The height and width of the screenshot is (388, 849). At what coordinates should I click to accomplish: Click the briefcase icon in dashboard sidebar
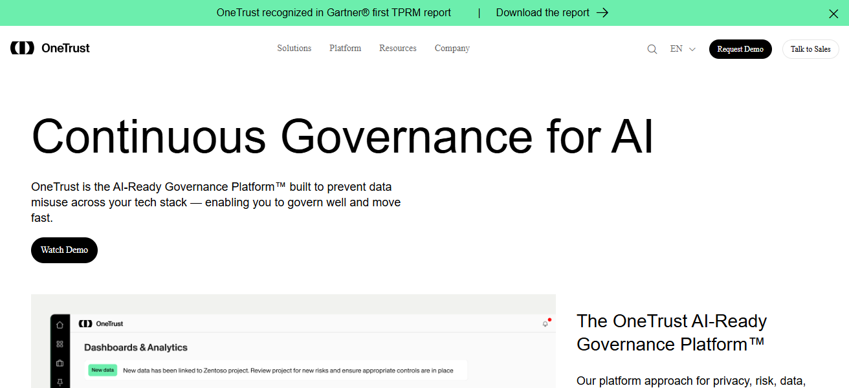[60, 363]
